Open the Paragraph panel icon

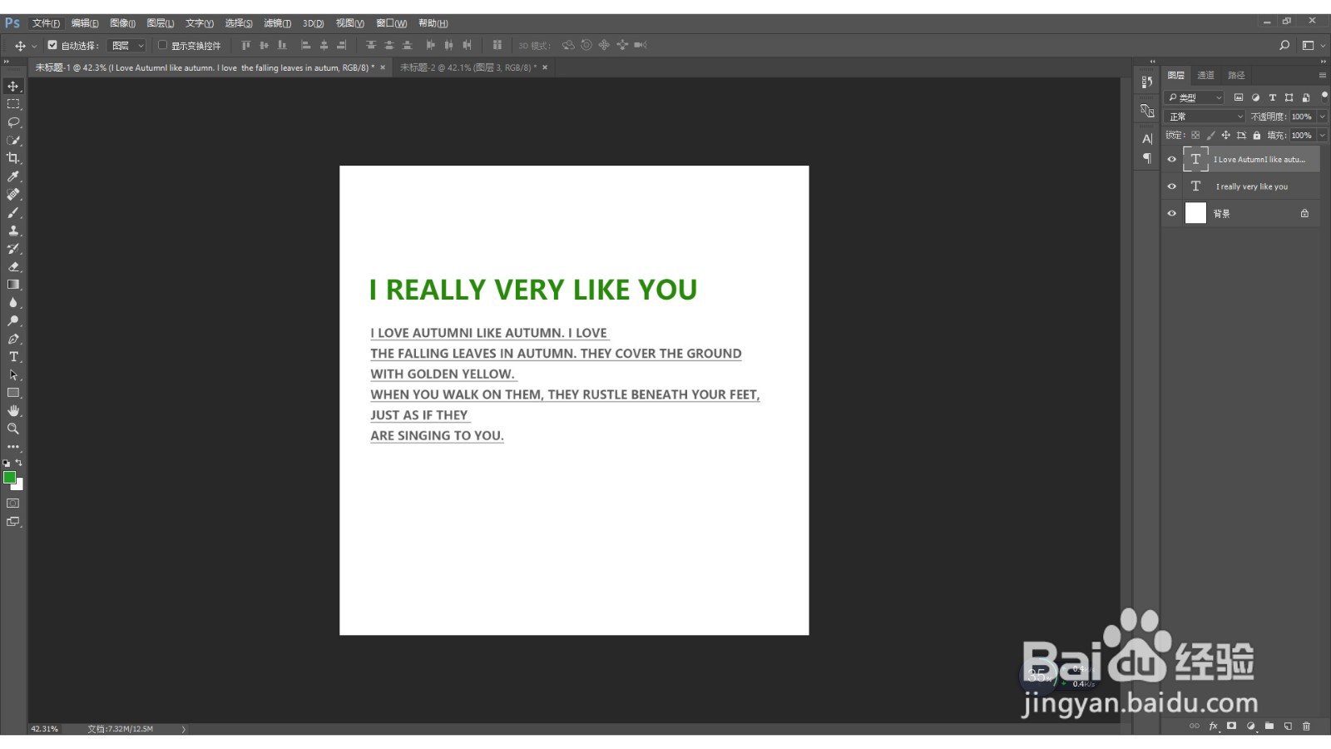(1147, 158)
